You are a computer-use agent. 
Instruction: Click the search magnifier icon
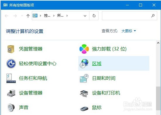(153, 16)
